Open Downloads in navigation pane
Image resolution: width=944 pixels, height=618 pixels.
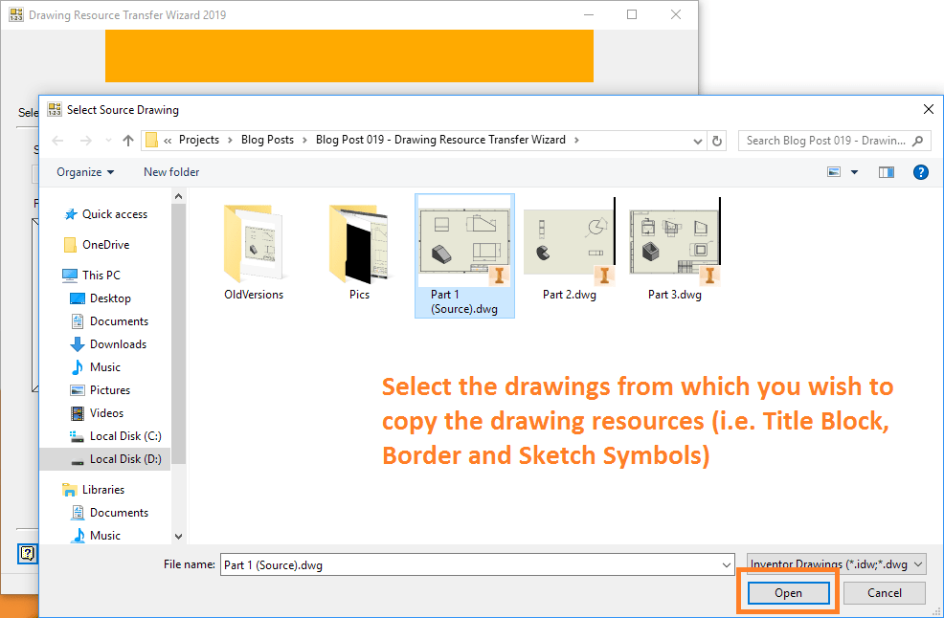[118, 344]
